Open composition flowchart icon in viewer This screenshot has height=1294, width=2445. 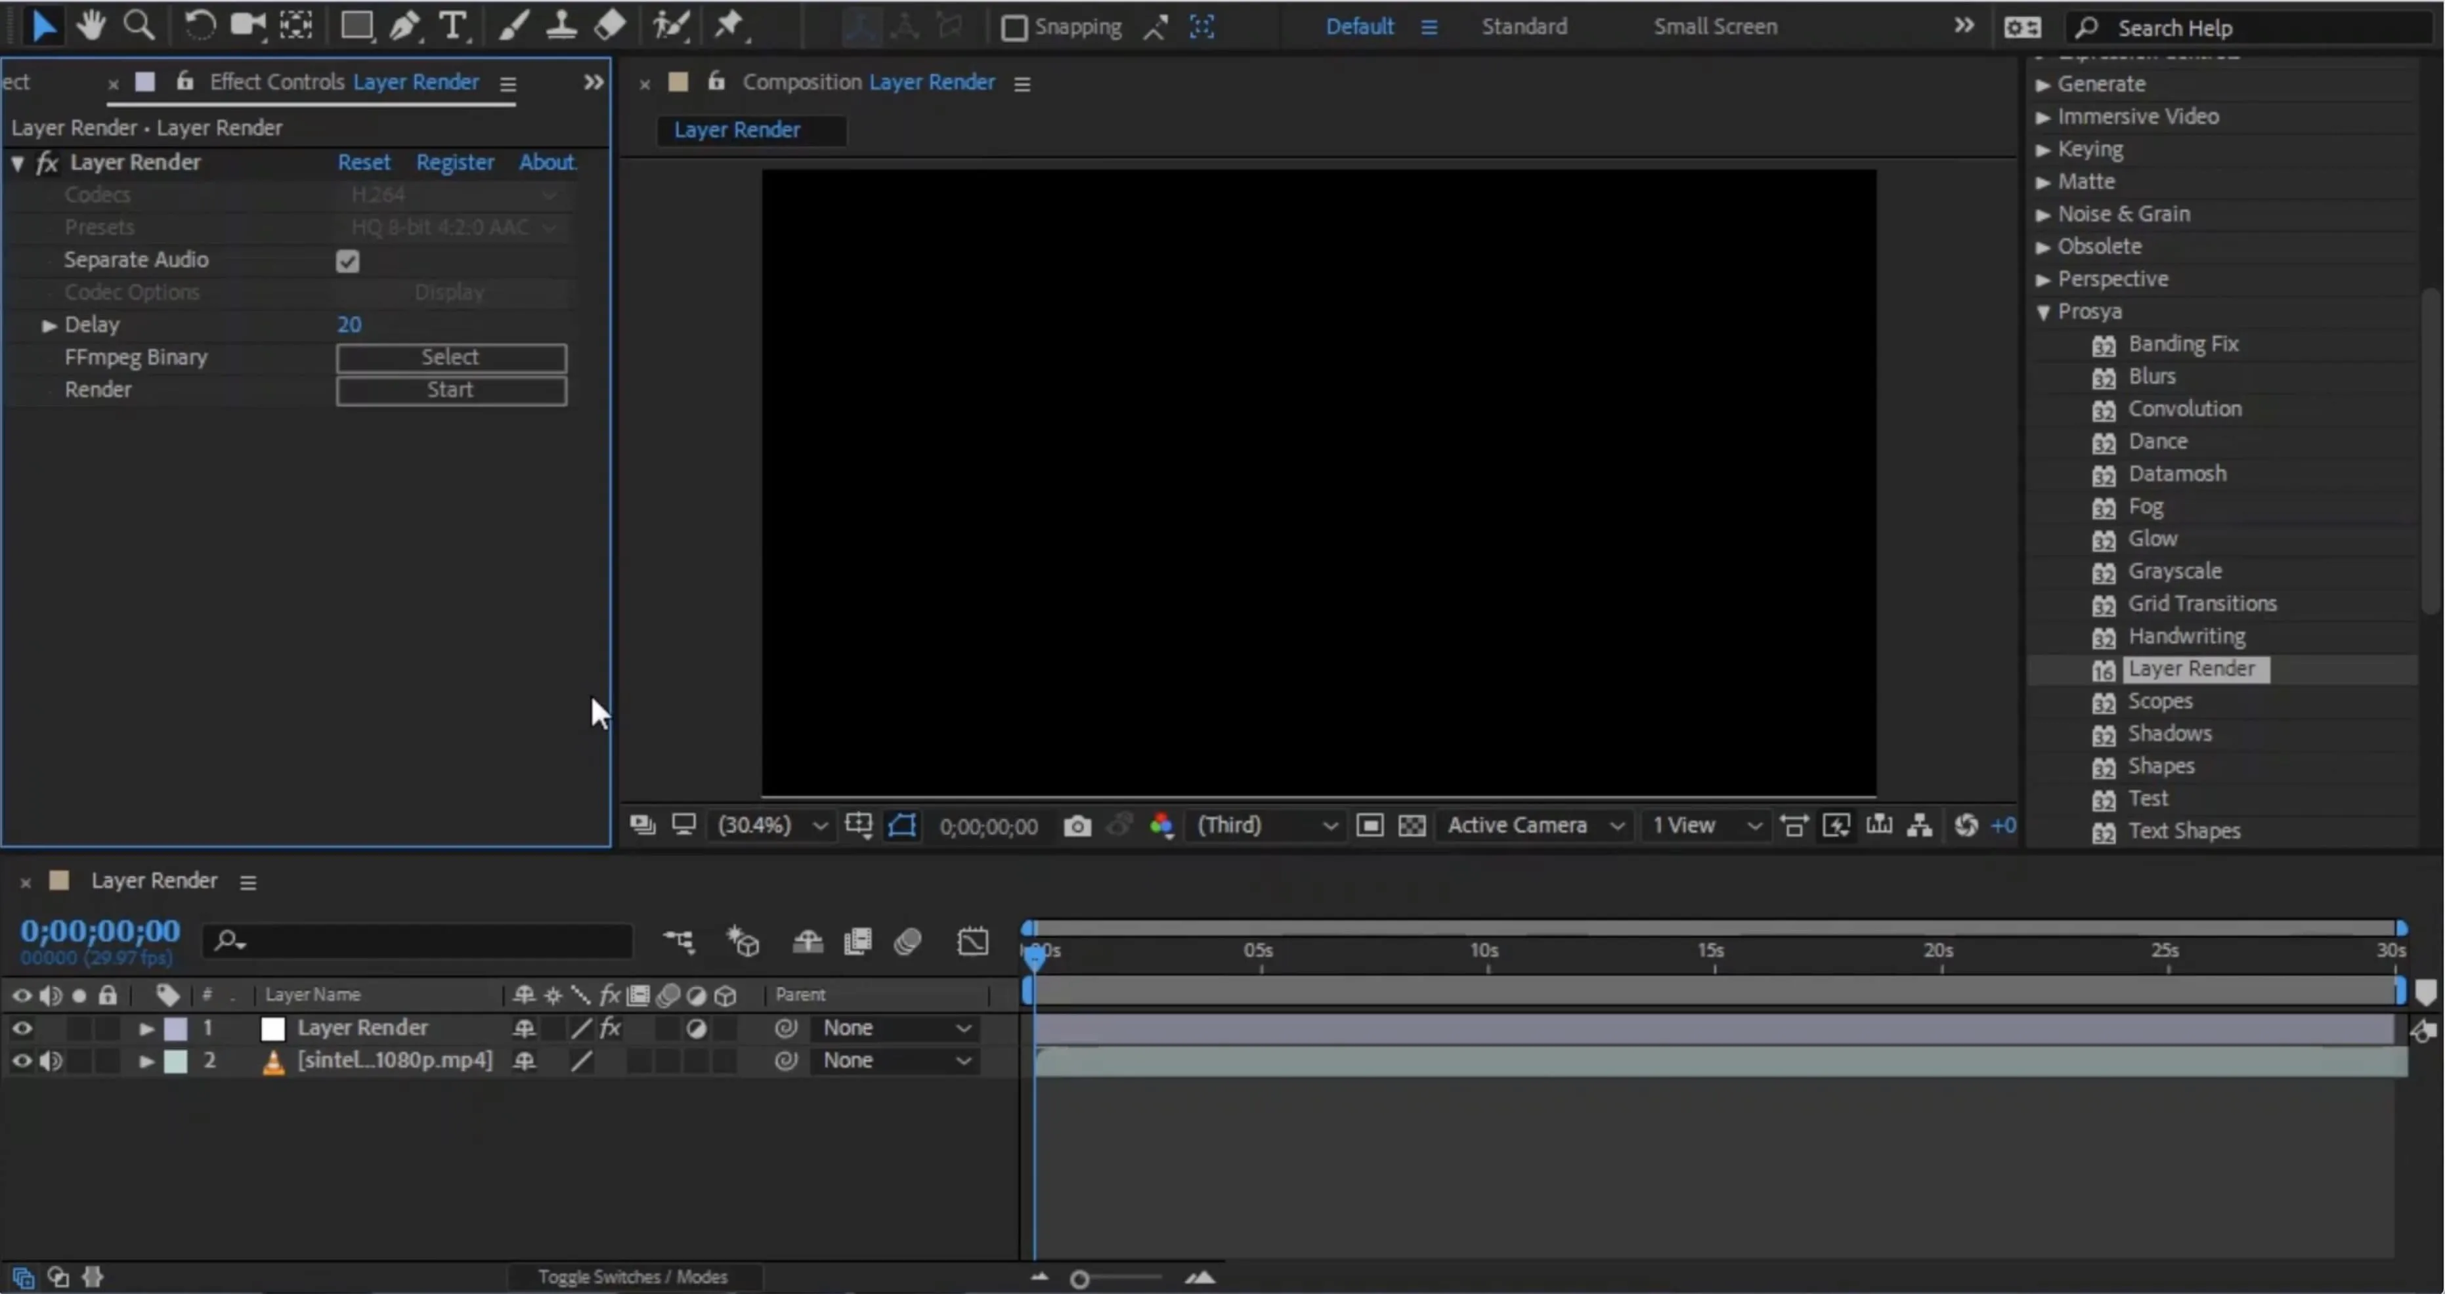(1919, 825)
